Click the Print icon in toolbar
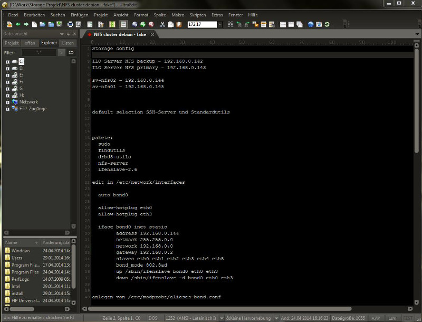Image resolution: width=422 pixels, height=322 pixels. 70,24
